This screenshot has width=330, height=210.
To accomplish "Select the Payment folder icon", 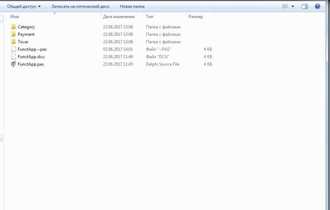I will point(13,34).
